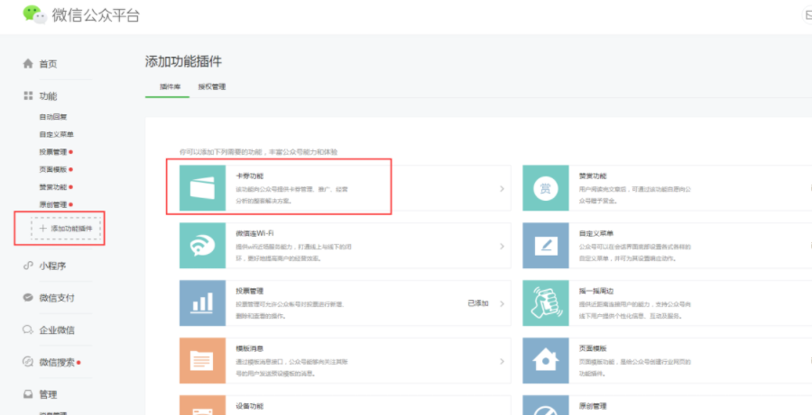
Task: Click the 功能 section label in sidebar
Action: point(48,96)
